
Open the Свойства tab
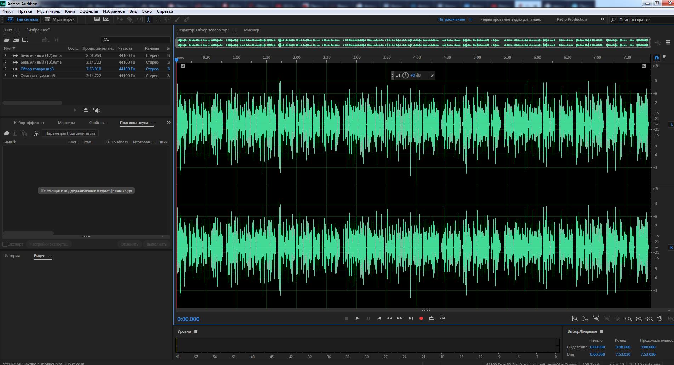point(97,123)
